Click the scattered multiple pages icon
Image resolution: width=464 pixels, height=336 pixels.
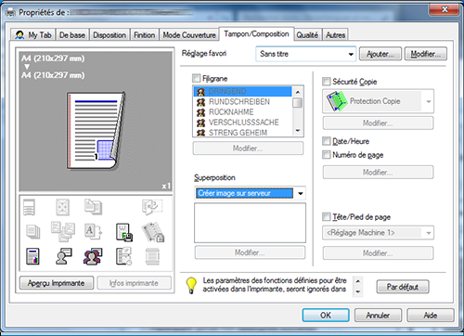[63, 231]
